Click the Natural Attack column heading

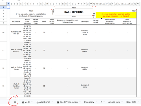96,21
